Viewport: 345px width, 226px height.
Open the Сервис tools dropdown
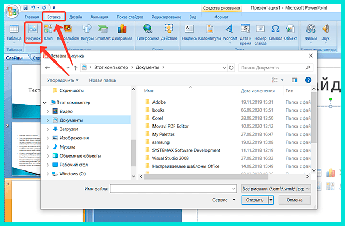224,200
